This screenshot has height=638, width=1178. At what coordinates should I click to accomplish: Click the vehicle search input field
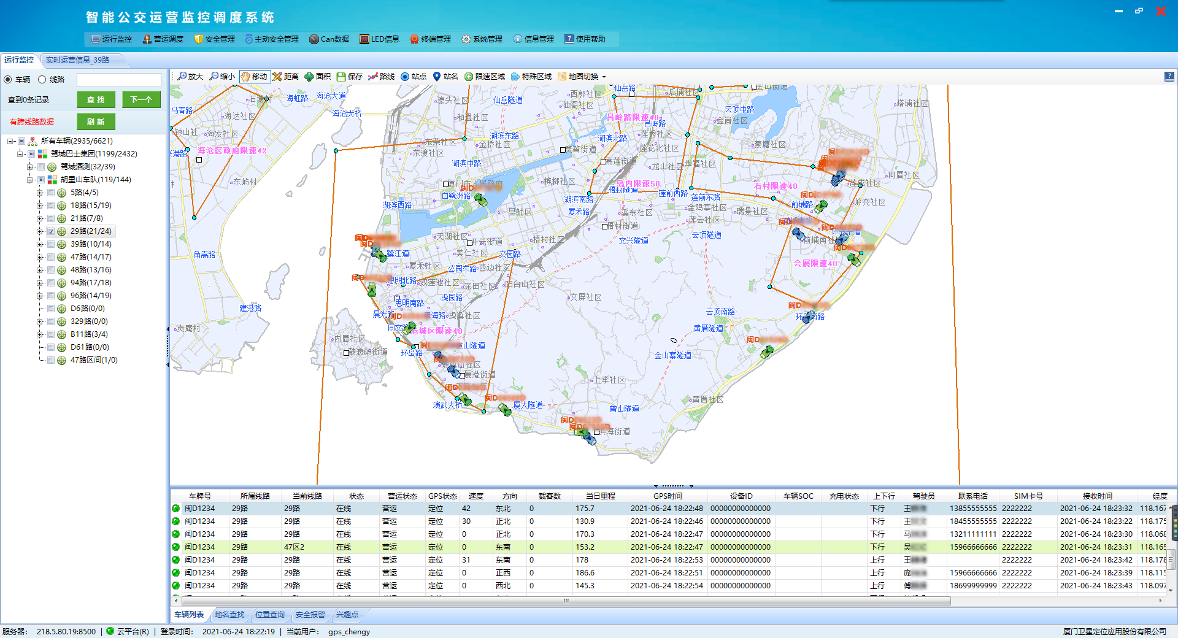coord(118,80)
